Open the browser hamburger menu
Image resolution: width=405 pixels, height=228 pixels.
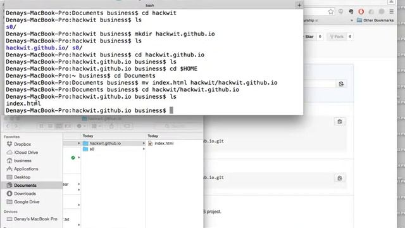(x=392, y=11)
